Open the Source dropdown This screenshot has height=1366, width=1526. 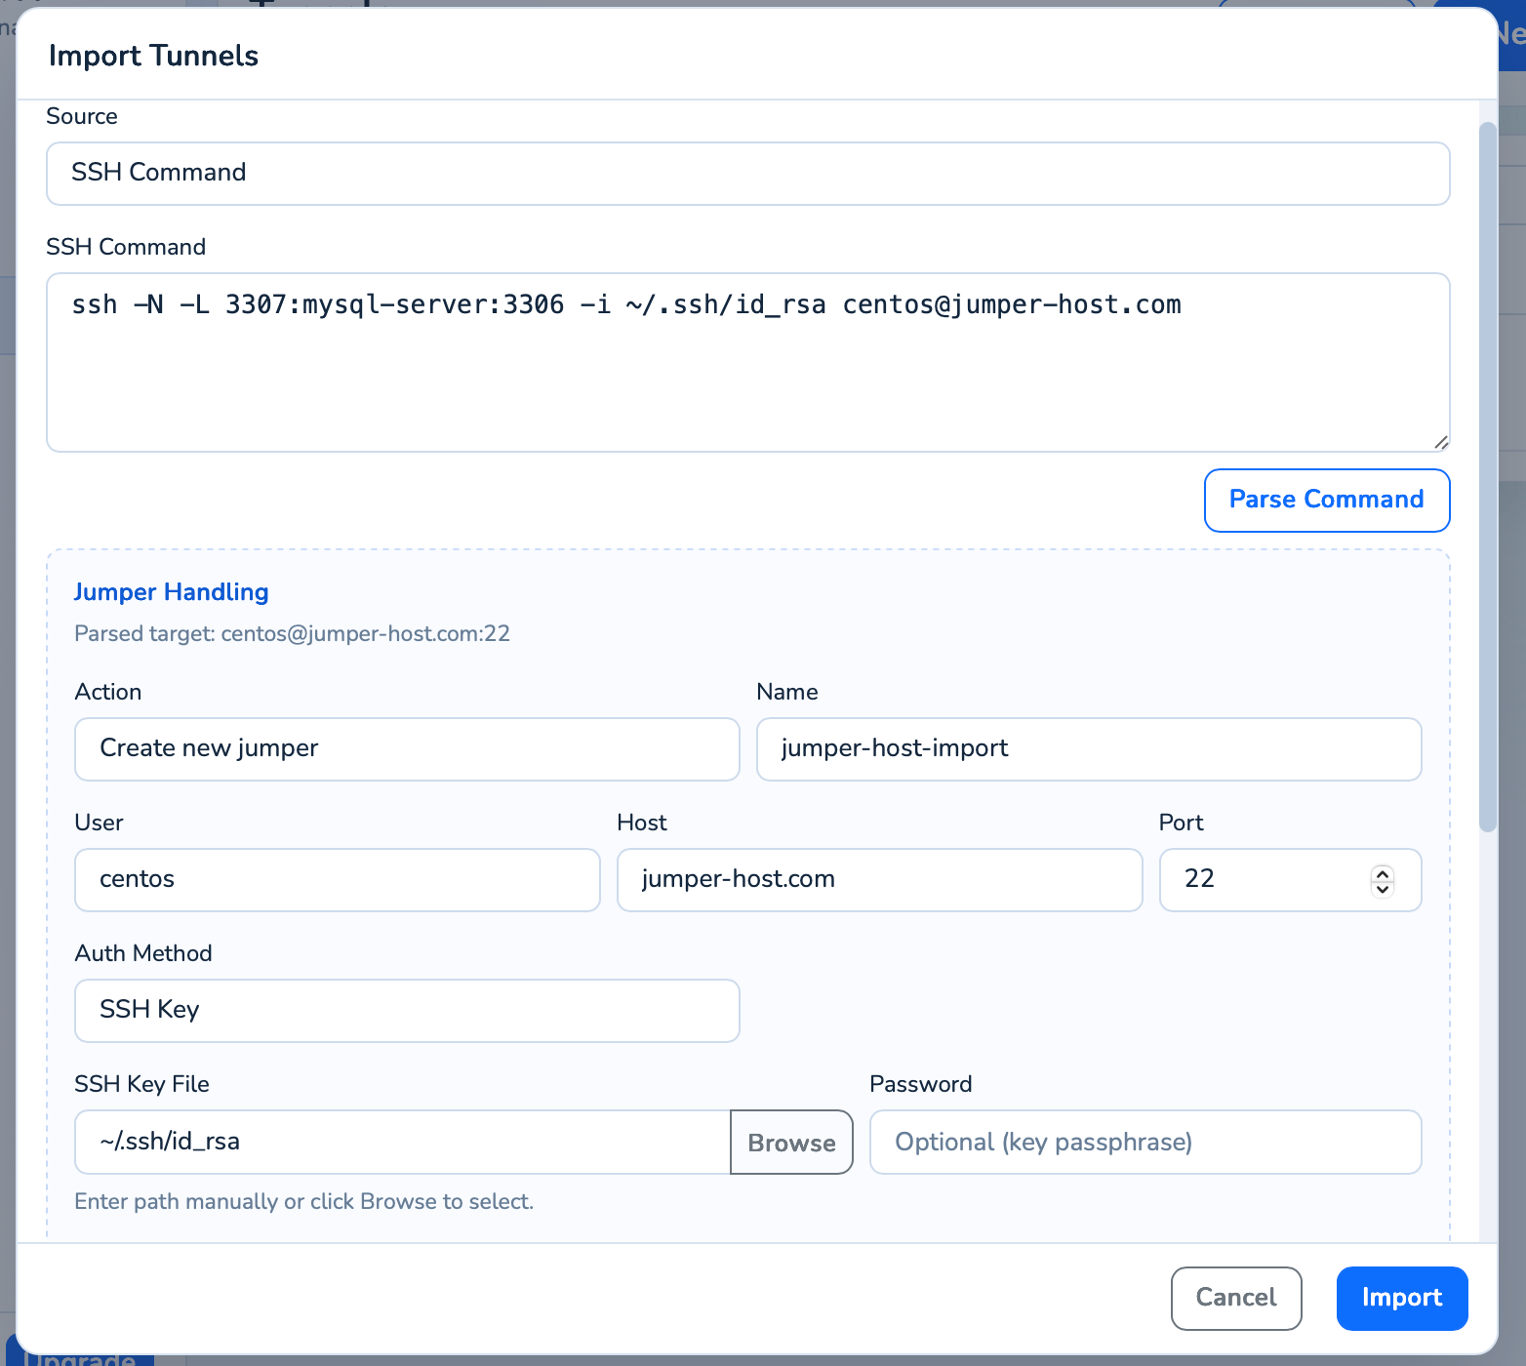coord(747,174)
